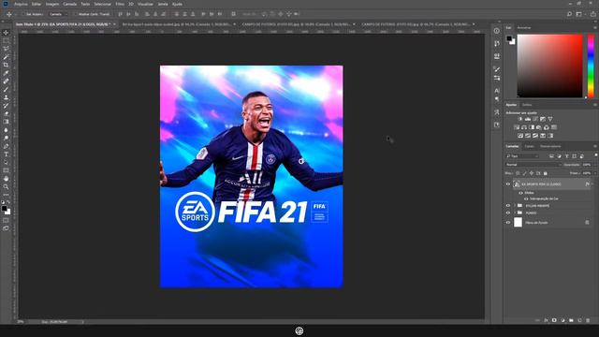599x337 pixels.
Task: Open the auto-select Camada dropdown
Action: click(x=58, y=14)
